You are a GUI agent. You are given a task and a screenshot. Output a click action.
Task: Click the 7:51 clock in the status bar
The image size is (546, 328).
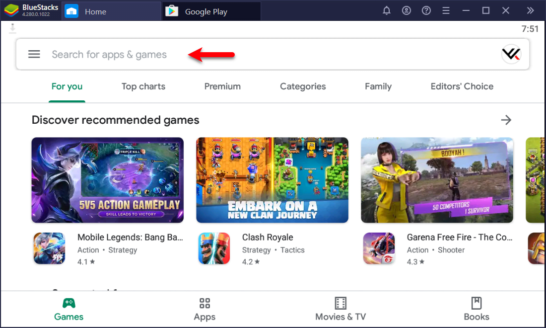point(530,29)
